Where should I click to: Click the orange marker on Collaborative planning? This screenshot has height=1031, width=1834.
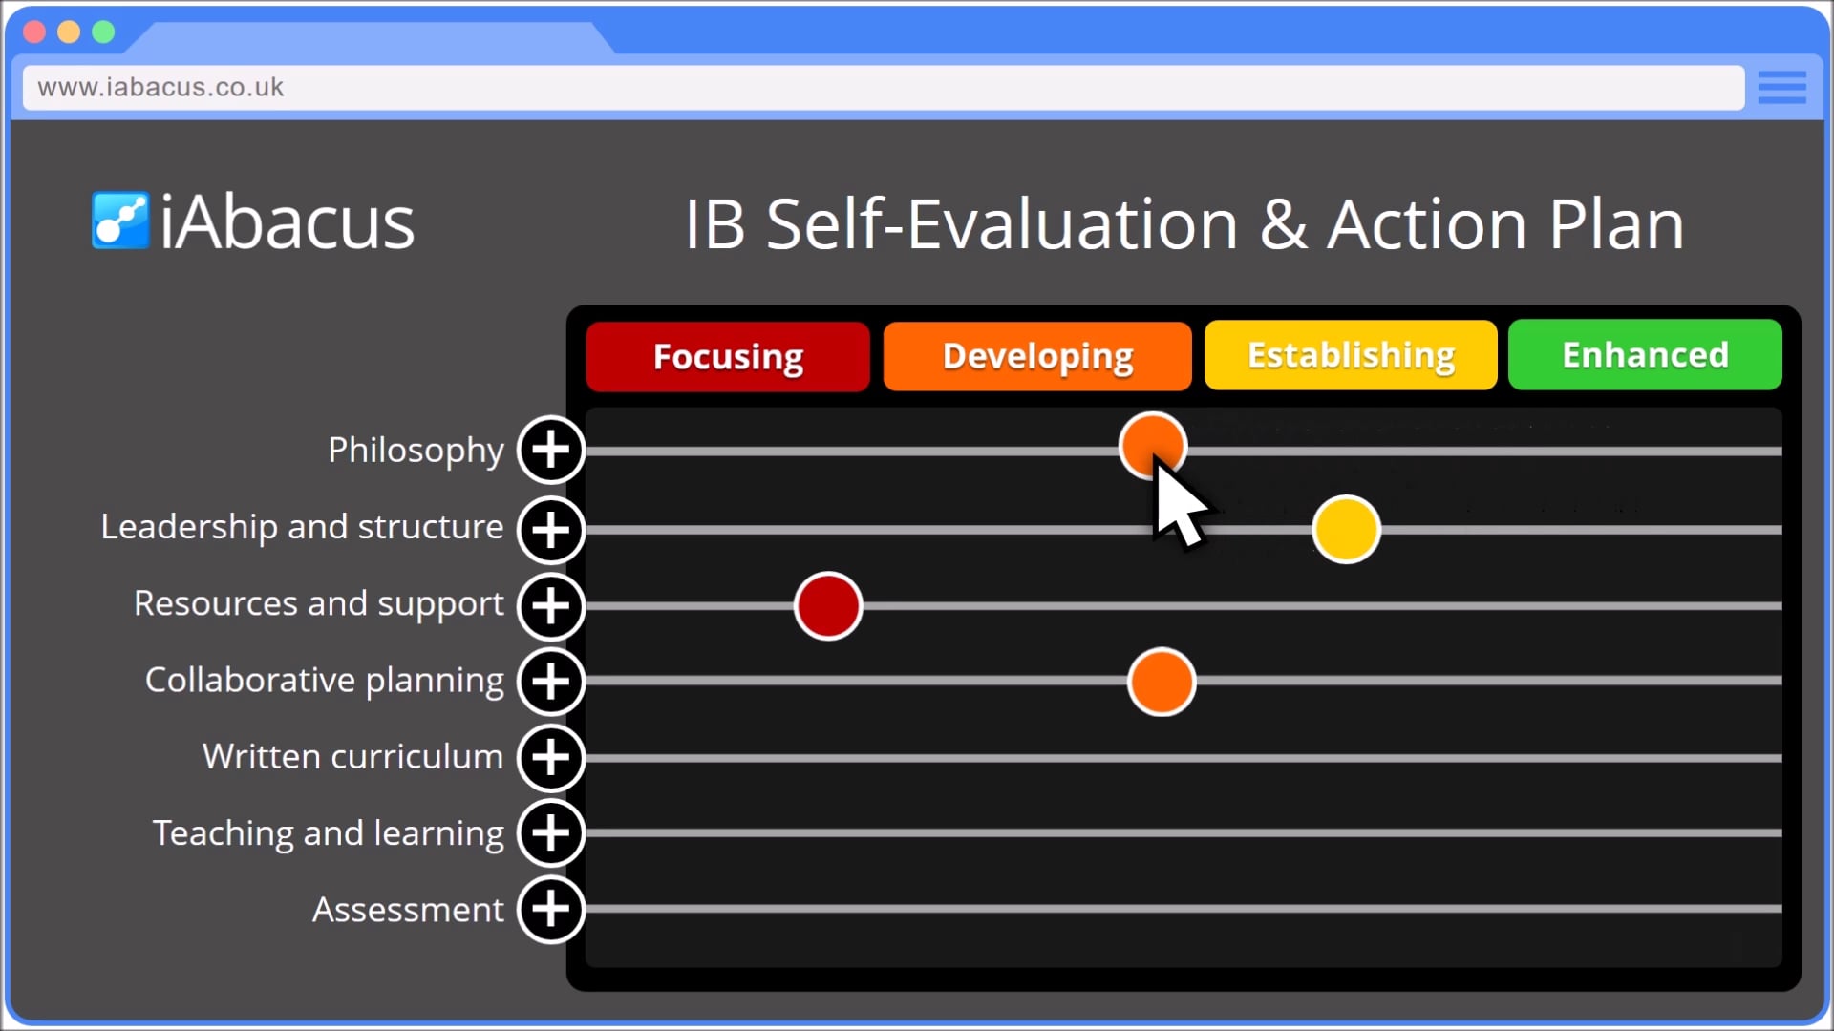pos(1161,682)
